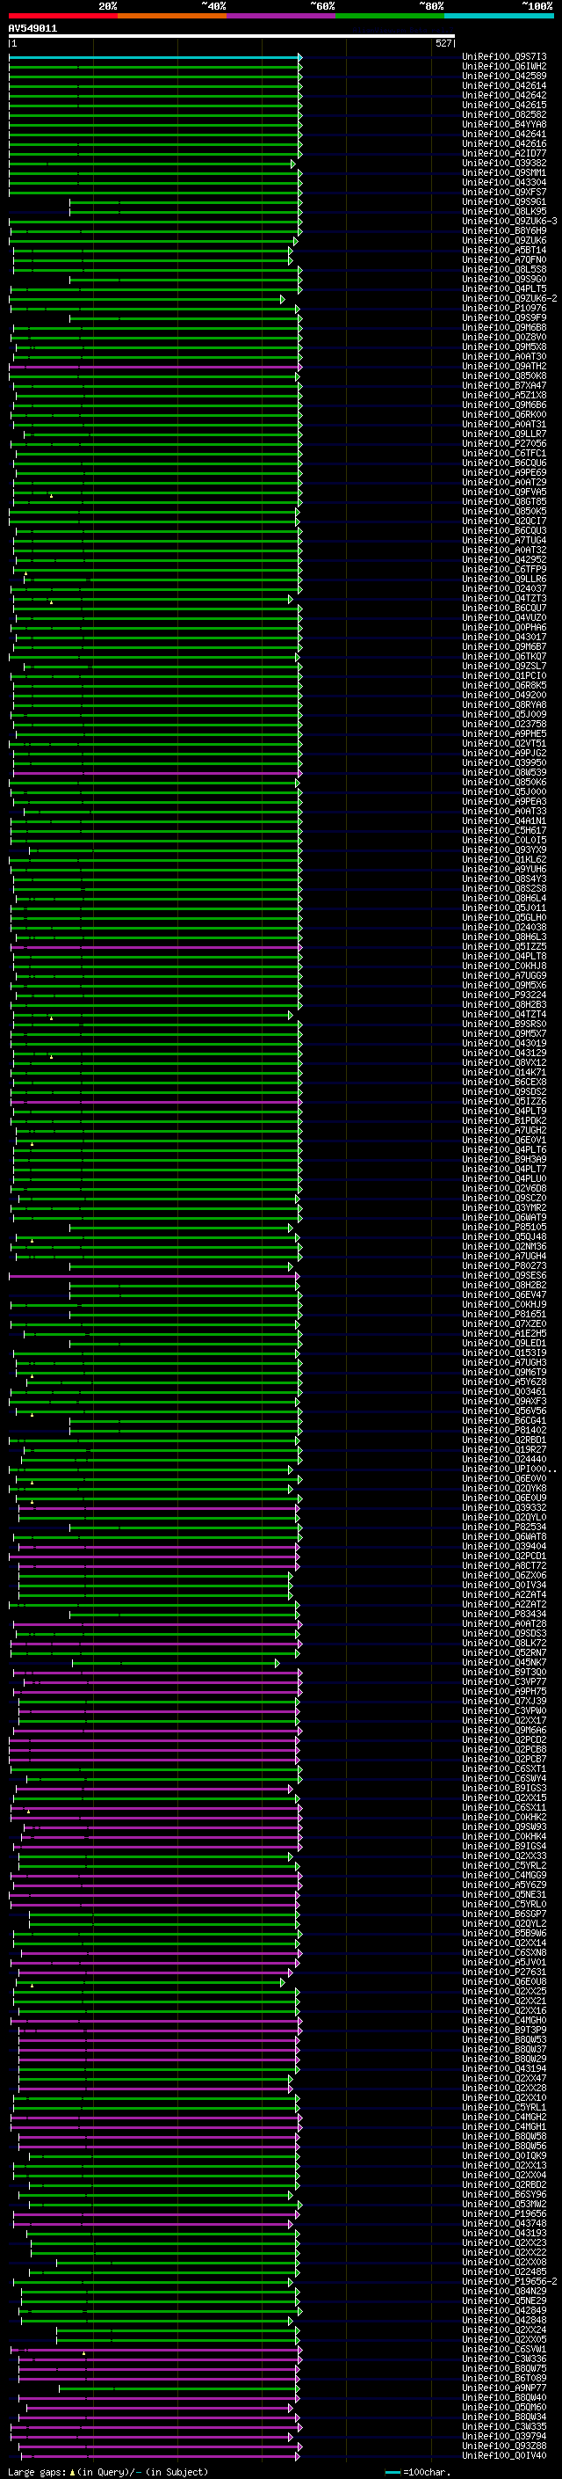
Task: Open hit UniRef100_Q9S7I3
Action: click(504, 57)
